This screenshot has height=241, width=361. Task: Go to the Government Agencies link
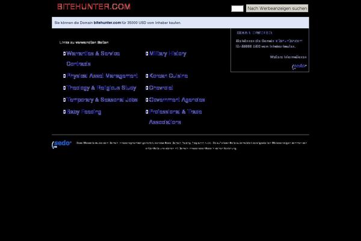177,100
